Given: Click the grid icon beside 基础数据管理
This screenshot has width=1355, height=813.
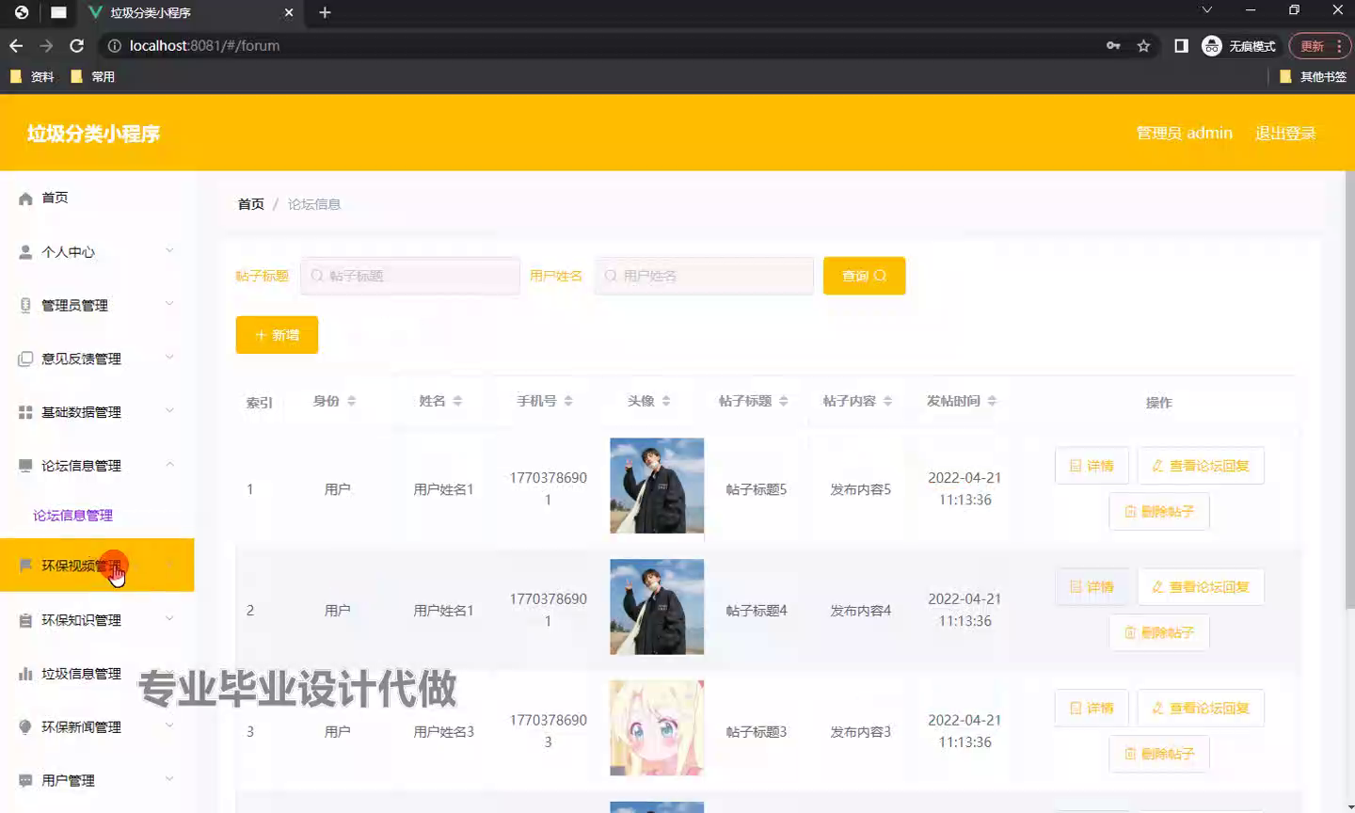Looking at the screenshot, I should pos(25,412).
